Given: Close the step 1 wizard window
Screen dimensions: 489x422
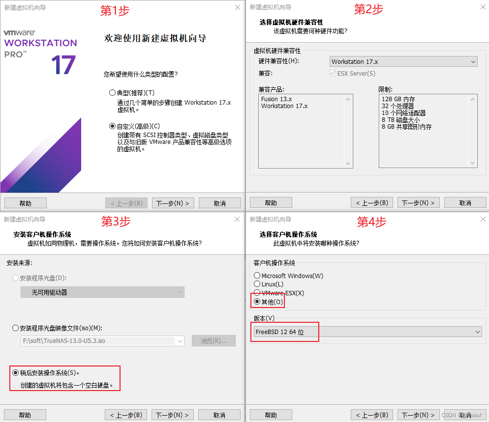Looking at the screenshot, I should point(238,7).
